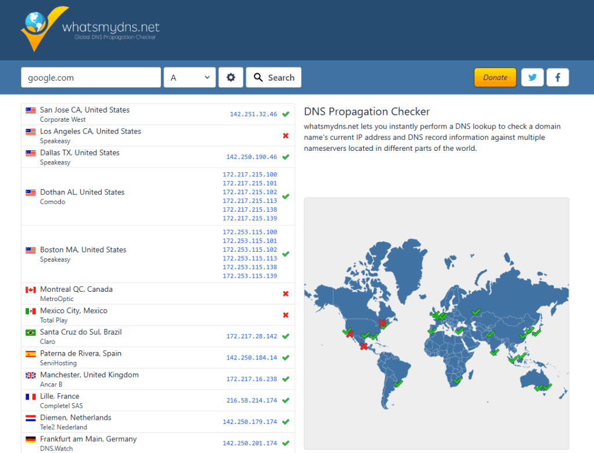The width and height of the screenshot is (594, 453).
Task: Click green check for San Jose CA
Action: 285,114
